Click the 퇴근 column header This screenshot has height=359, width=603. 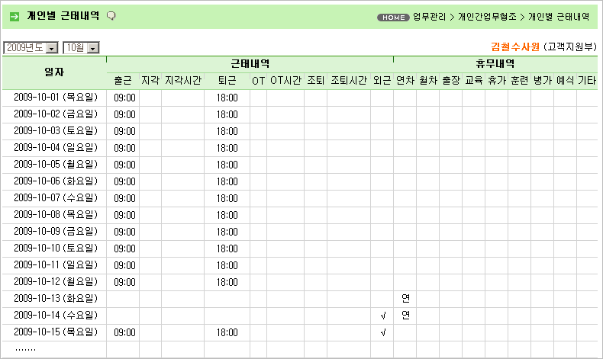227,80
